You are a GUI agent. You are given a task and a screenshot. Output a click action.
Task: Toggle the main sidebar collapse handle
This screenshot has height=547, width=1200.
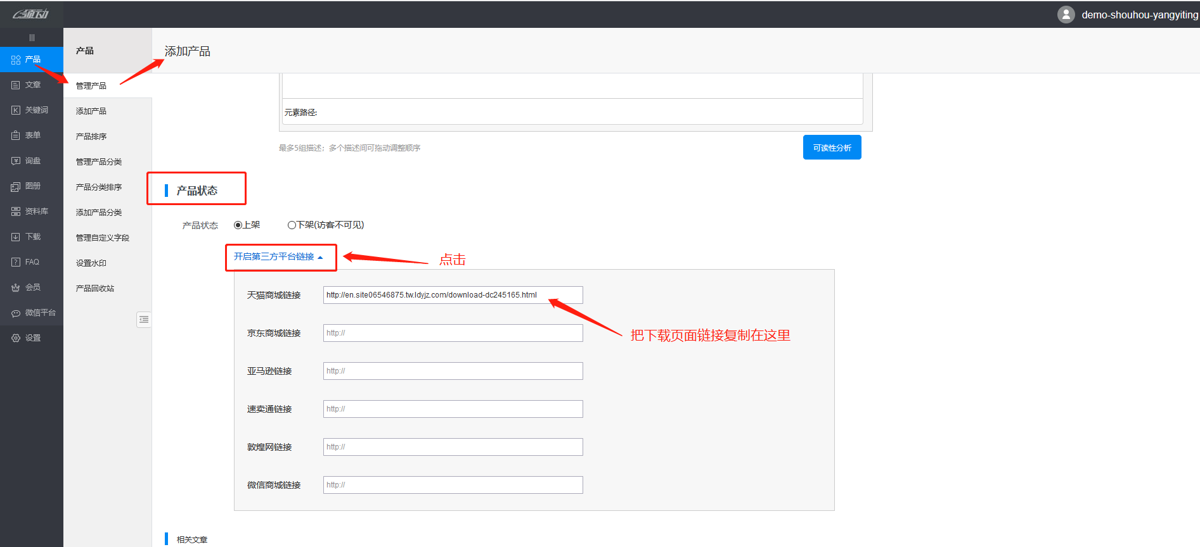coord(32,37)
